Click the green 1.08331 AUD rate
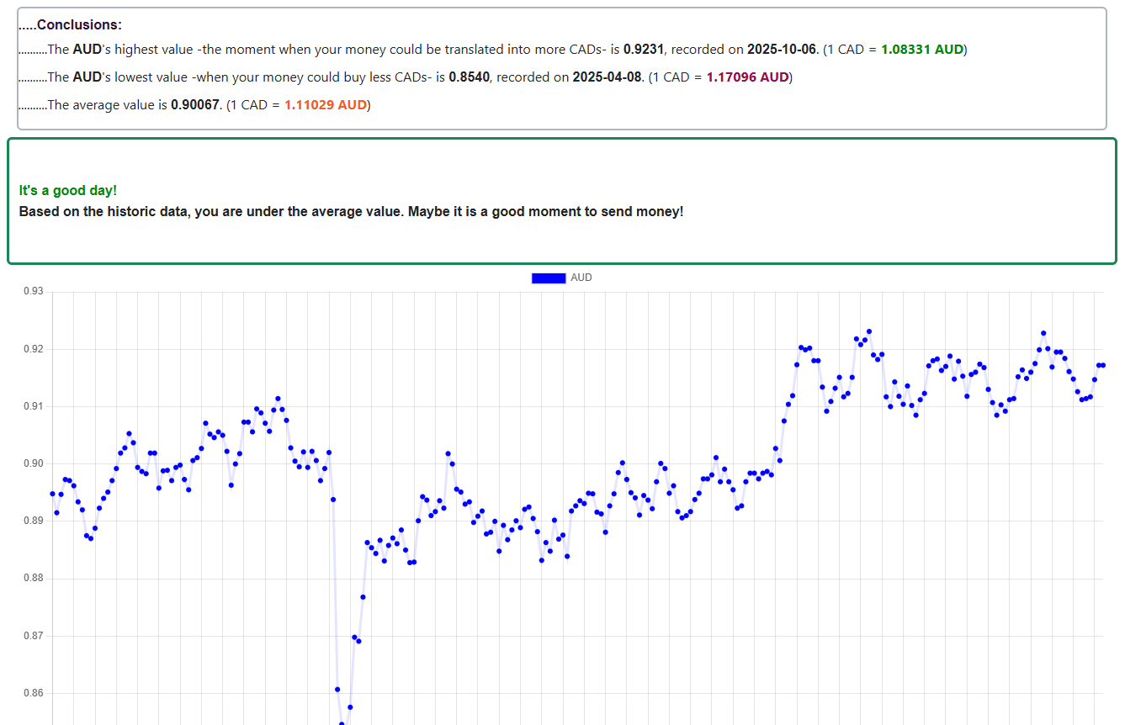 922,50
